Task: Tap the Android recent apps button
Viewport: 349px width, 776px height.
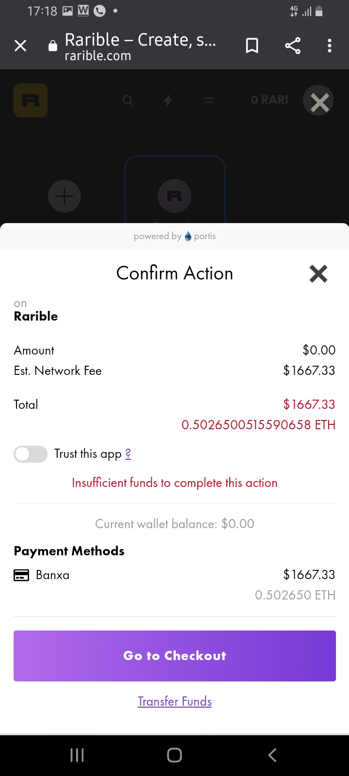Action: (77, 755)
